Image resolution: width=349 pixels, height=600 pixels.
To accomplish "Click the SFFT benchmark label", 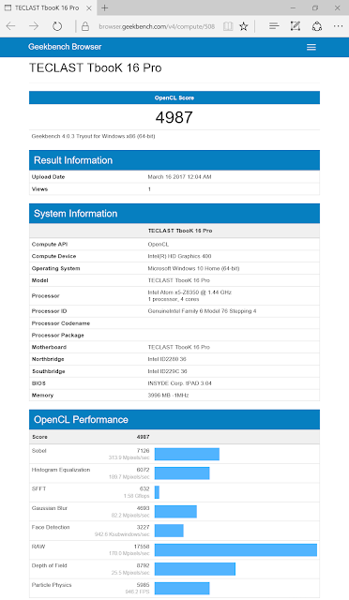I will [39, 488].
